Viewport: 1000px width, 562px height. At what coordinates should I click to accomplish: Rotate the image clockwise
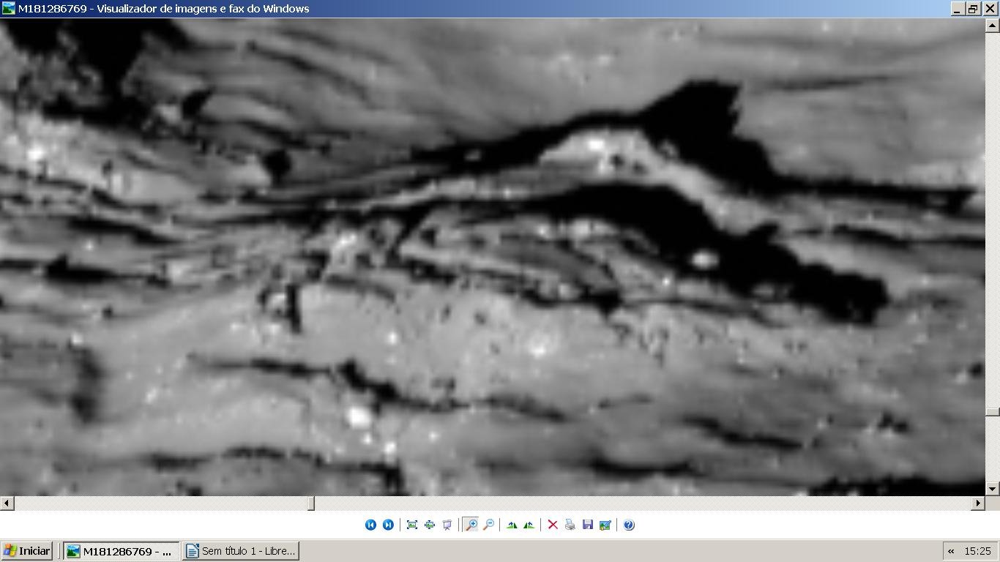(512, 525)
